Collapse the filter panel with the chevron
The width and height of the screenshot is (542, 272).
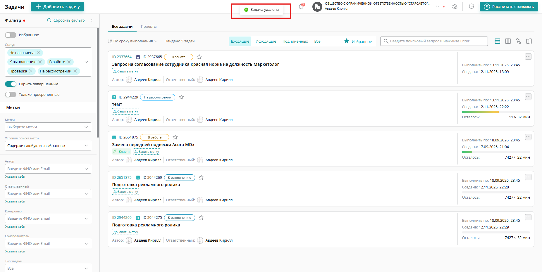92,20
